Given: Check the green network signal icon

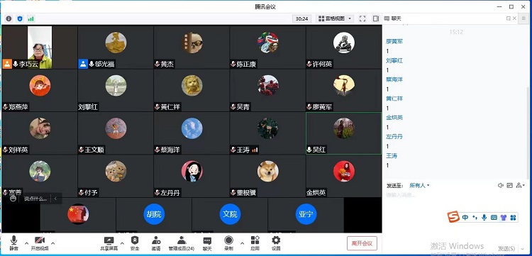Looking at the screenshot, I should pyautogui.click(x=31, y=18).
